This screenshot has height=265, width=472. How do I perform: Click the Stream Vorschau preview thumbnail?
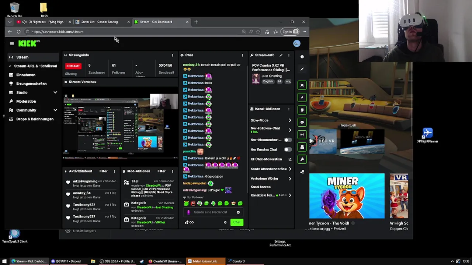click(x=120, y=126)
